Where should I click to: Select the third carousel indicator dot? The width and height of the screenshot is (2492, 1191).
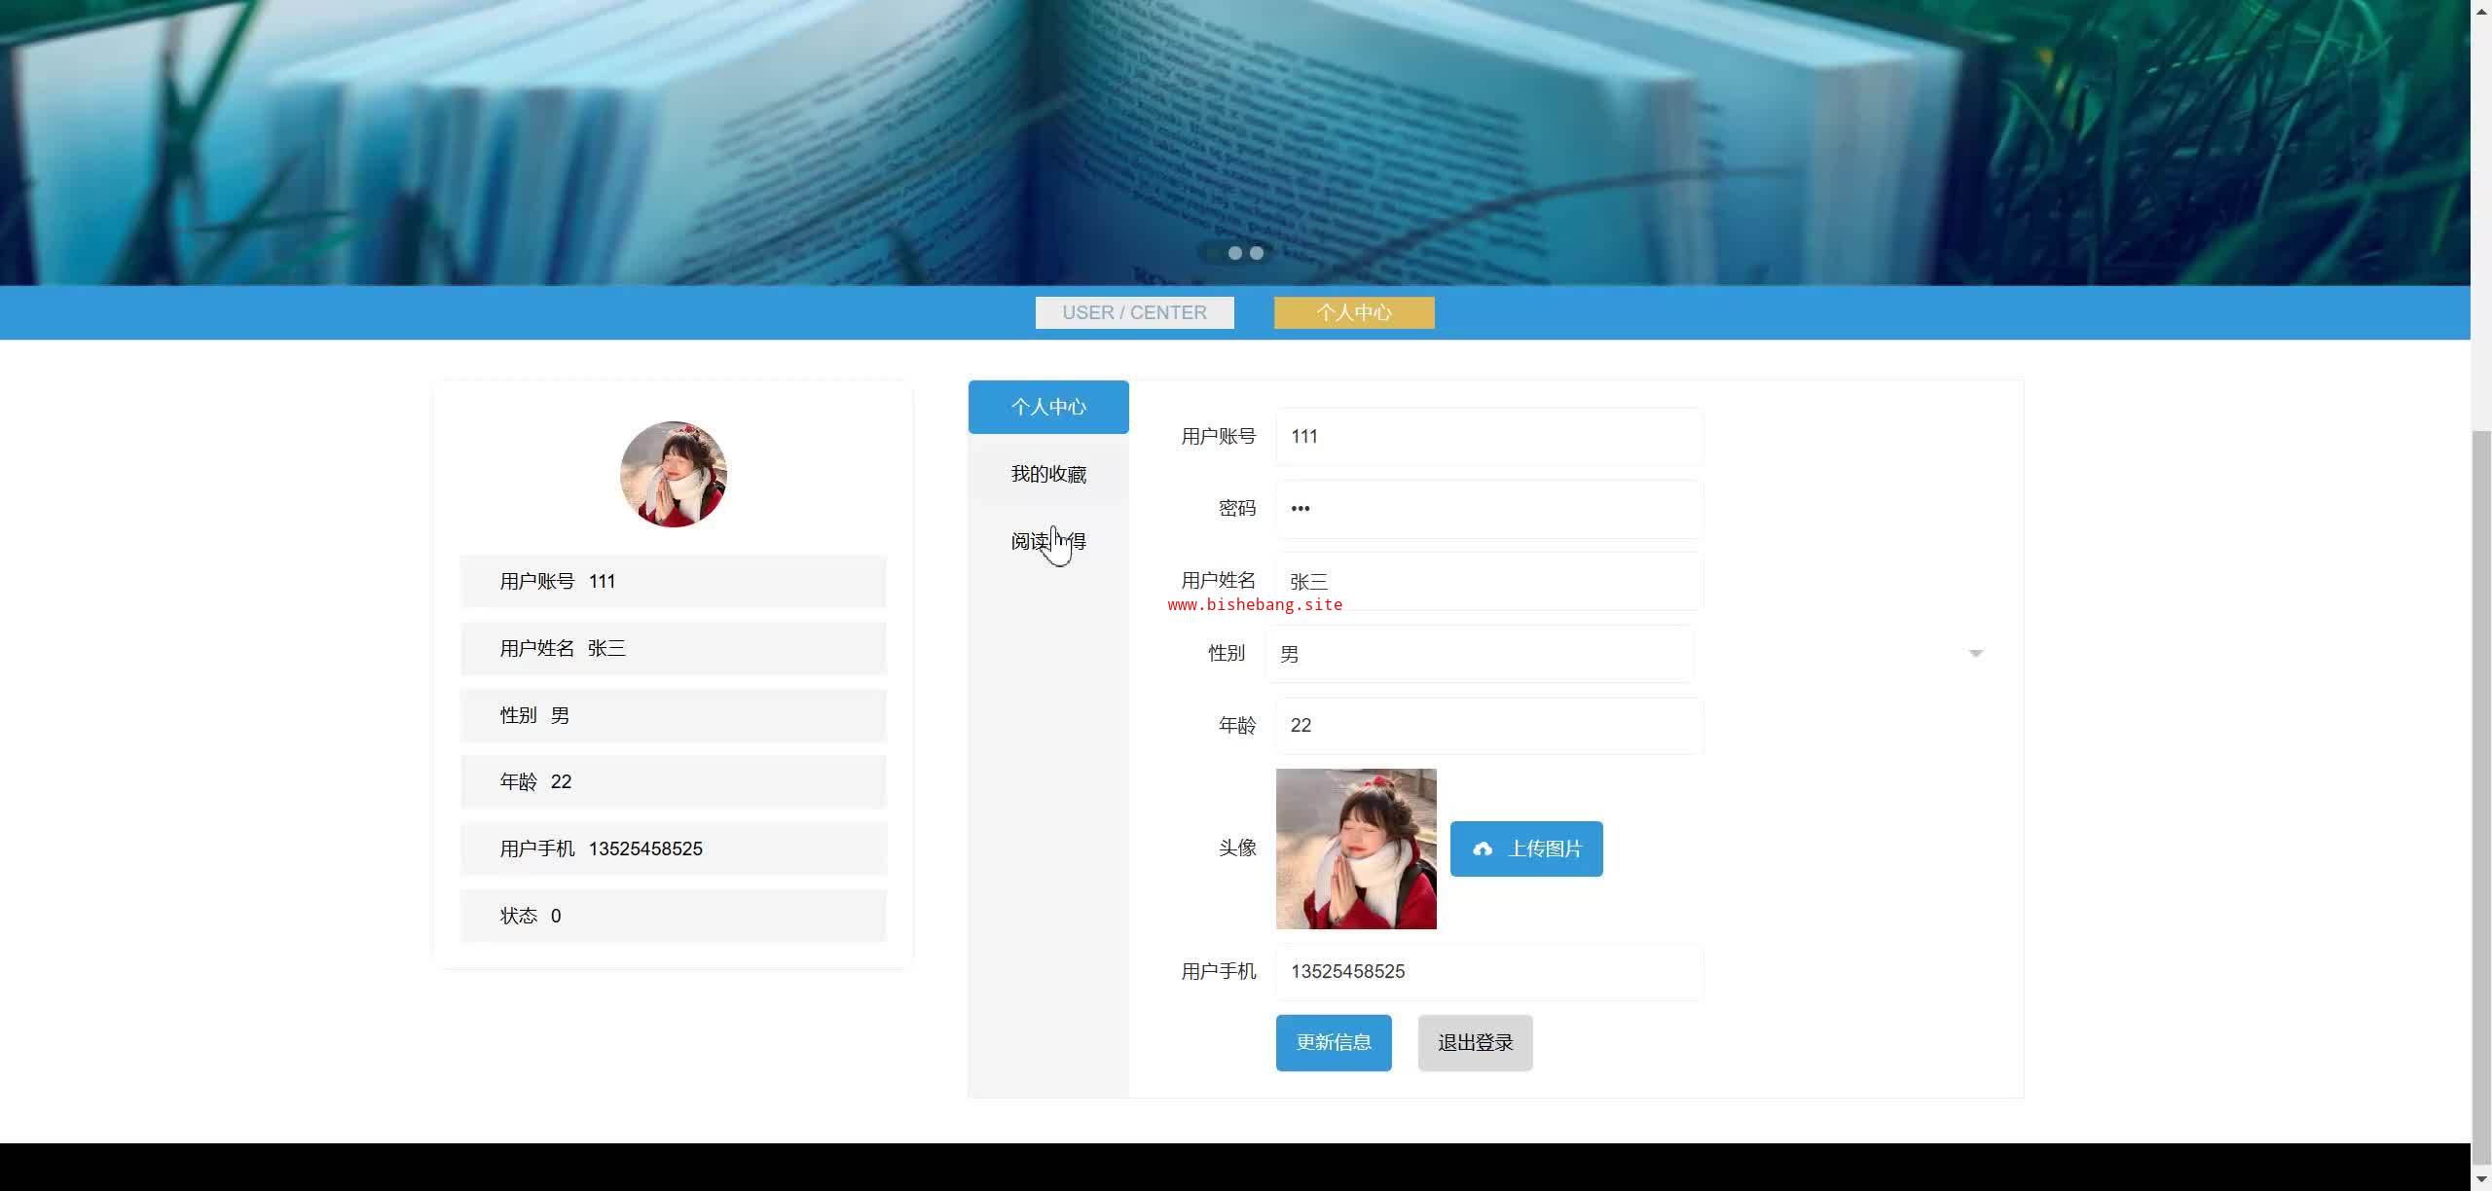[1257, 253]
